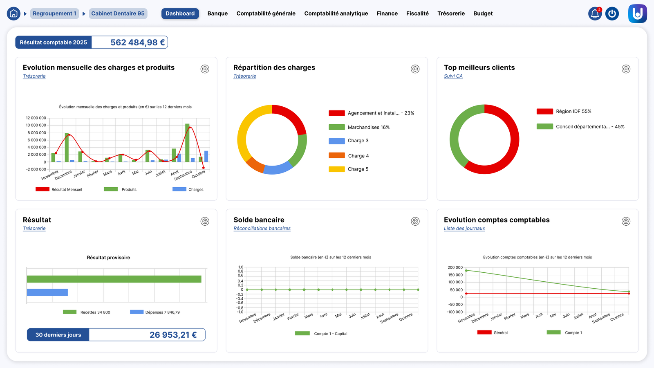Click the Evolution comptes comptables heading
The width and height of the screenshot is (654, 368).
pyautogui.click(x=497, y=220)
